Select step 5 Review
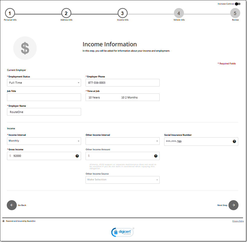Image resolution: width=248 pixels, height=243 pixels. click(235, 13)
